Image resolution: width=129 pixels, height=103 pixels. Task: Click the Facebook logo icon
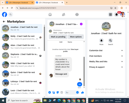[4, 14]
